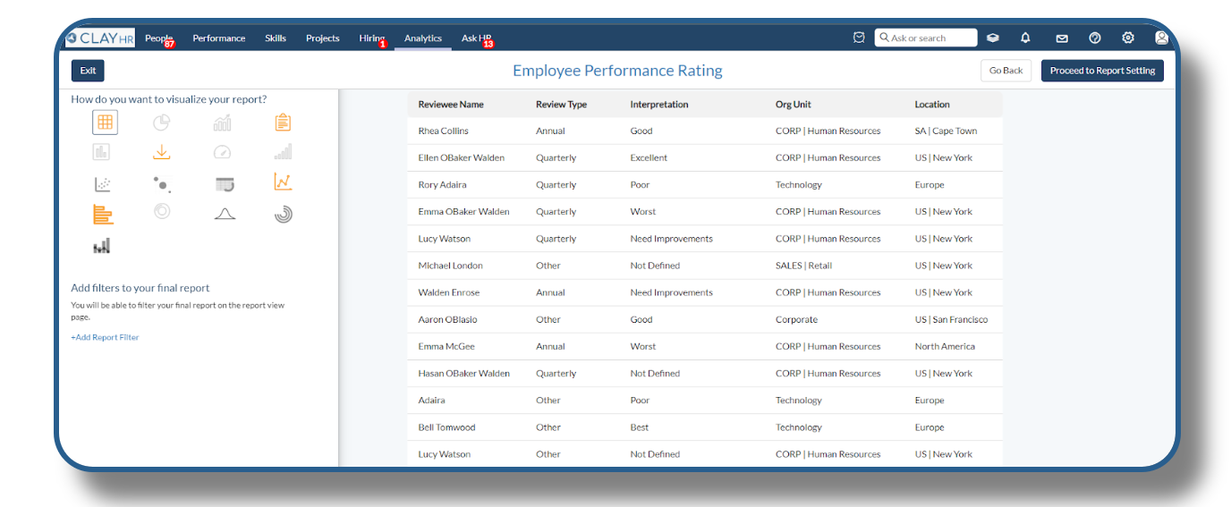Viewport: 1231px width, 507px height.
Task: Open the People menu
Action: pyautogui.click(x=158, y=38)
